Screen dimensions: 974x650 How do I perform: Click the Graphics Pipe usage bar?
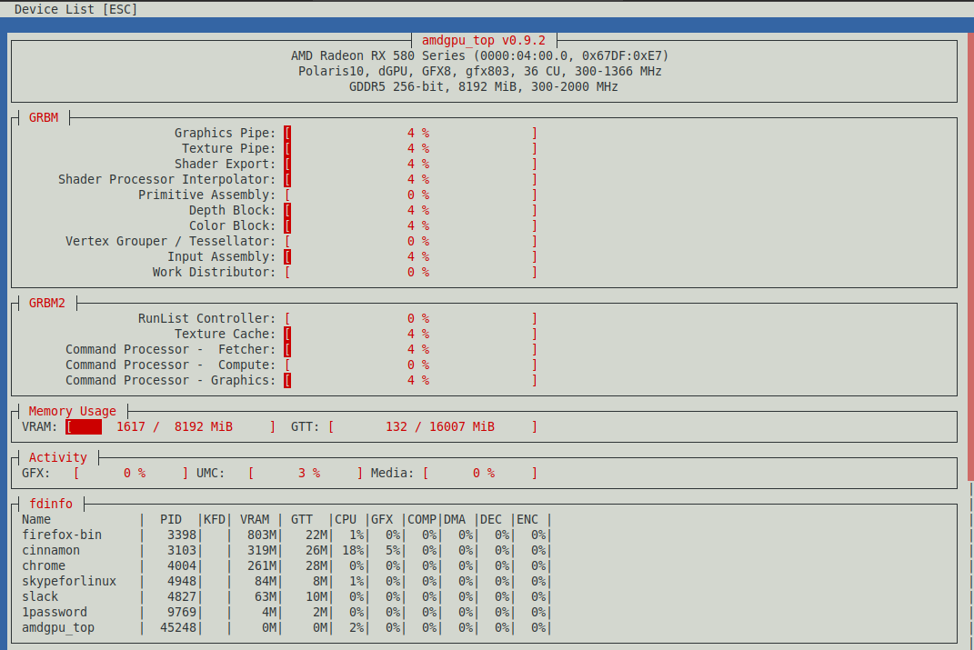(x=410, y=133)
